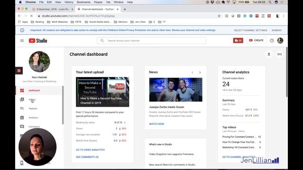
Task: Click the Loom recording stop square
Action: click(x=19, y=71)
